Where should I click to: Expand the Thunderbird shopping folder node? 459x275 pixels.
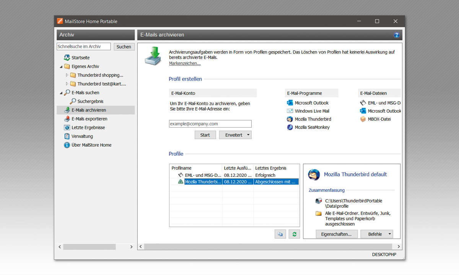67,75
